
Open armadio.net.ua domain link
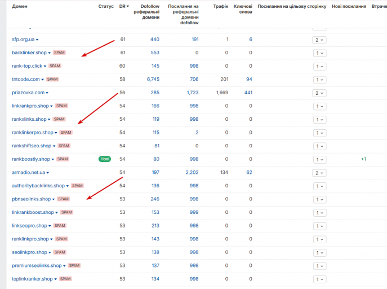pos(28,172)
